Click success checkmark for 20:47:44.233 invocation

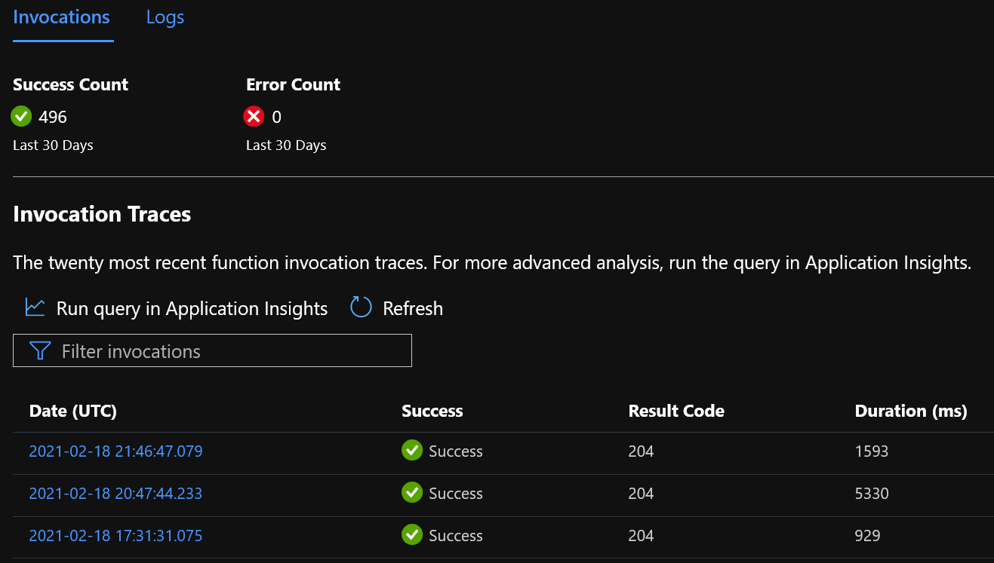(412, 493)
